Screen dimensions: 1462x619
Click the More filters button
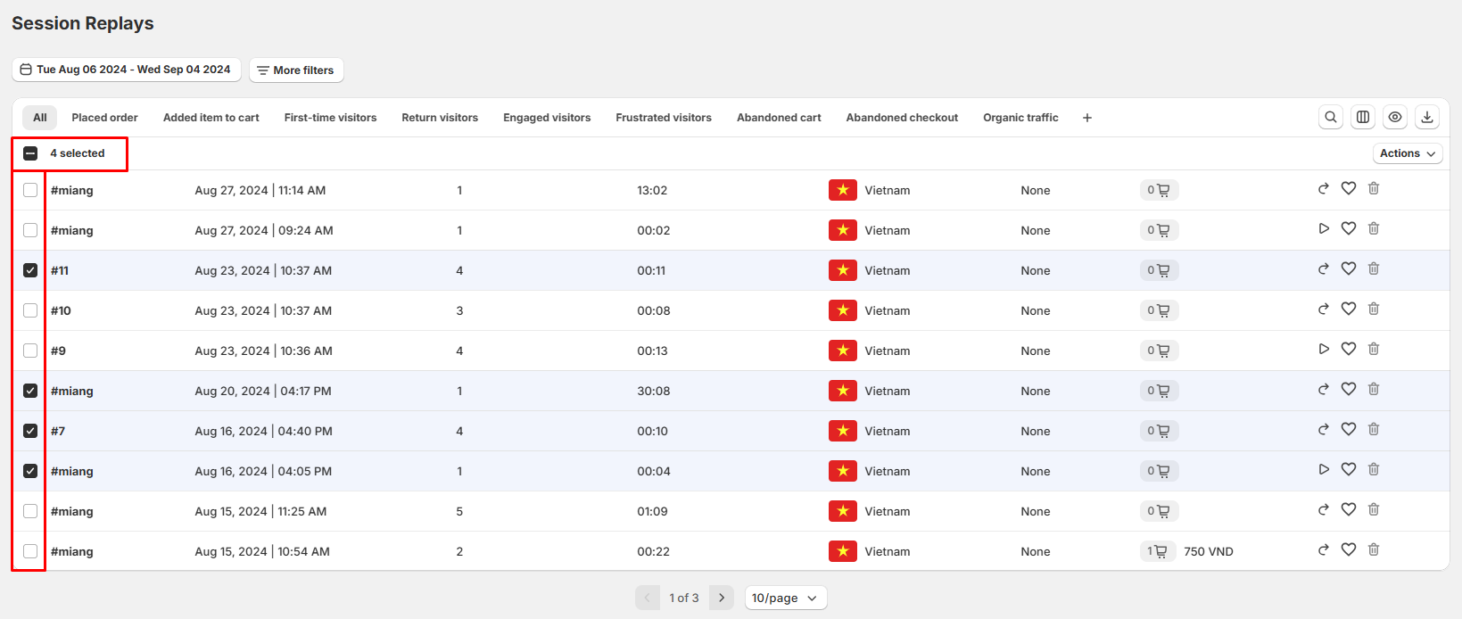(295, 70)
